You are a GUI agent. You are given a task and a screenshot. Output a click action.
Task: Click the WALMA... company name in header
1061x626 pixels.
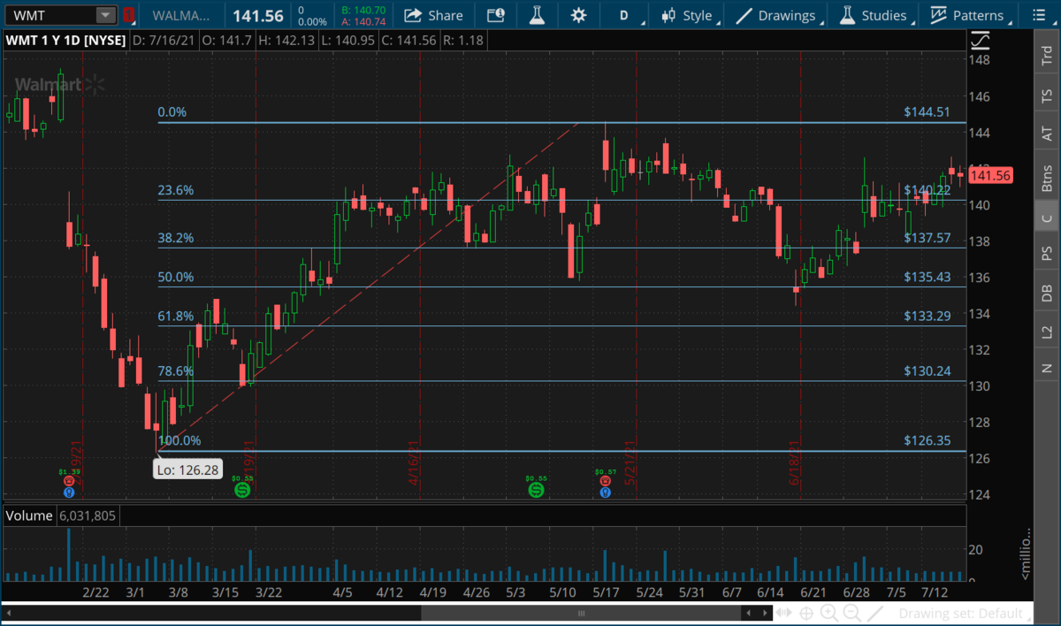(180, 15)
